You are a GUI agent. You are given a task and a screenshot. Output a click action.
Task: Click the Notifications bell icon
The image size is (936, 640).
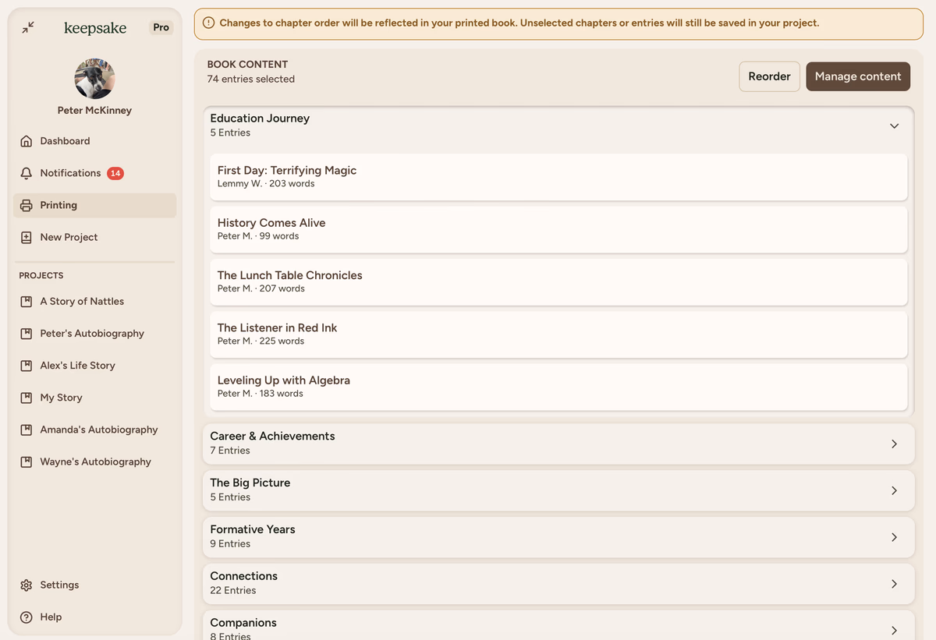pos(27,173)
